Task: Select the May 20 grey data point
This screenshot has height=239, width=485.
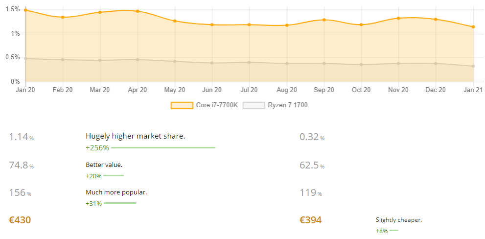Action: click(x=175, y=61)
